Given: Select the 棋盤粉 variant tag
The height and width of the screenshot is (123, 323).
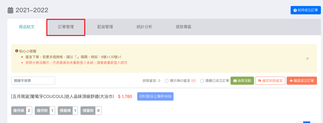Looking at the screenshot, I should (x=91, y=110).
